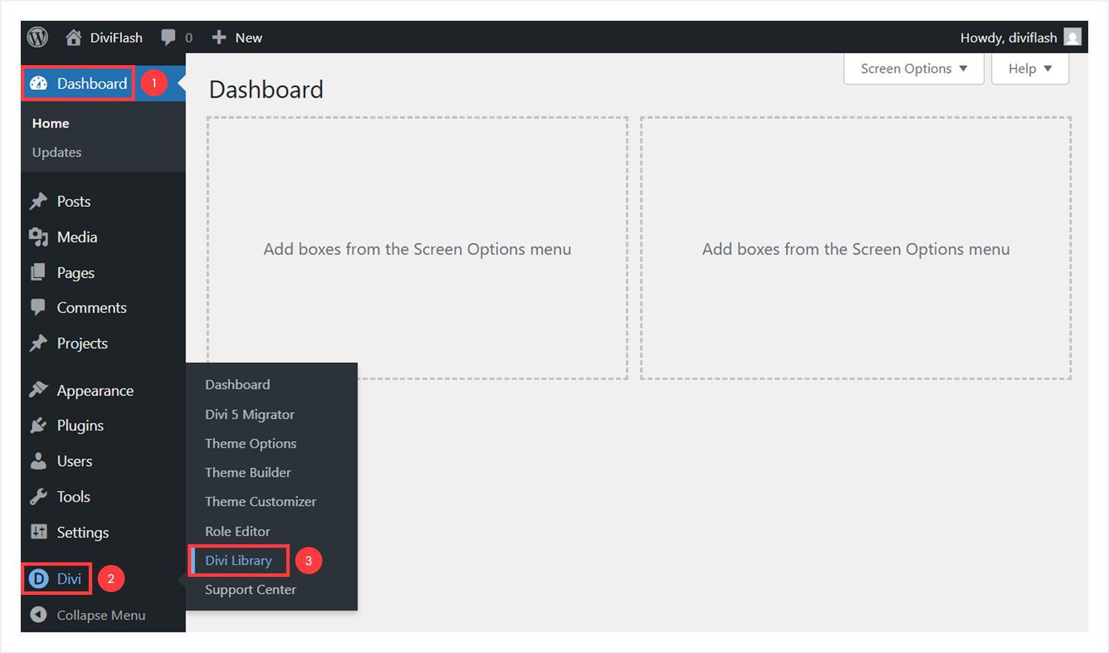
Task: Select Divi Library from the Divi submenu
Action: (238, 560)
